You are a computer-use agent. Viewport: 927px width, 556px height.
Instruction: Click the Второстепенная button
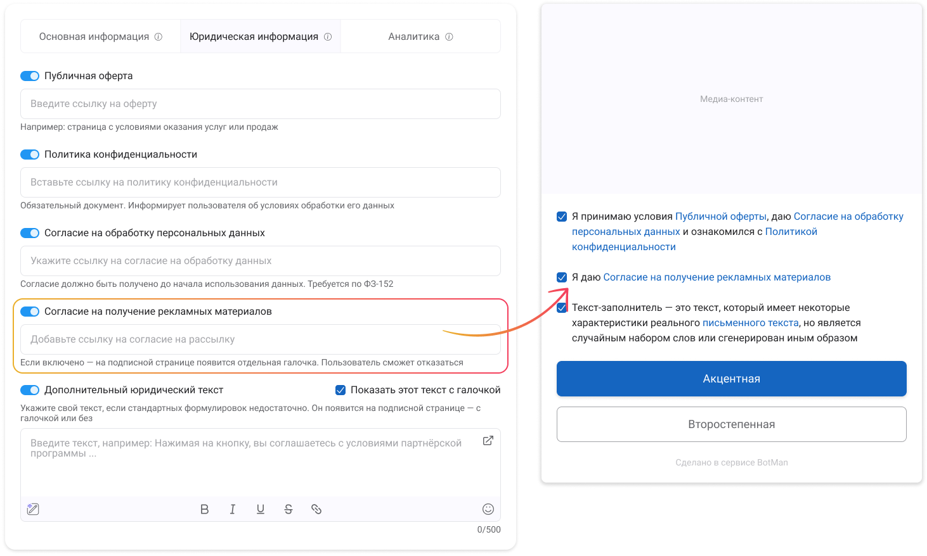(x=732, y=424)
